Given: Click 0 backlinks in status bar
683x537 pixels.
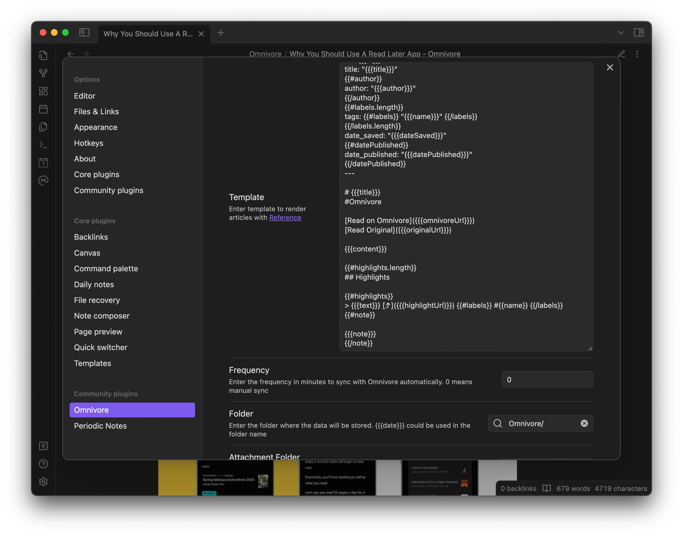Looking at the screenshot, I should pyautogui.click(x=518, y=488).
